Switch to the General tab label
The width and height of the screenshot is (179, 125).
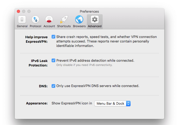pos(22,26)
